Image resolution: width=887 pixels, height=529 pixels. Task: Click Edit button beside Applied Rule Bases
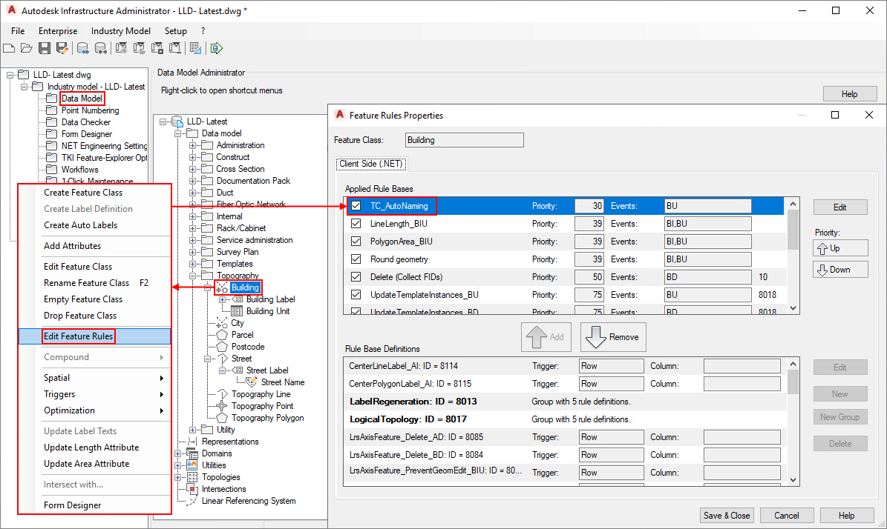coord(840,207)
